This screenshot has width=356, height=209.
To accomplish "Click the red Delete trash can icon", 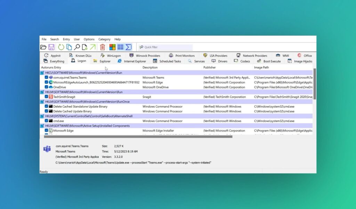I will (x=103, y=47).
